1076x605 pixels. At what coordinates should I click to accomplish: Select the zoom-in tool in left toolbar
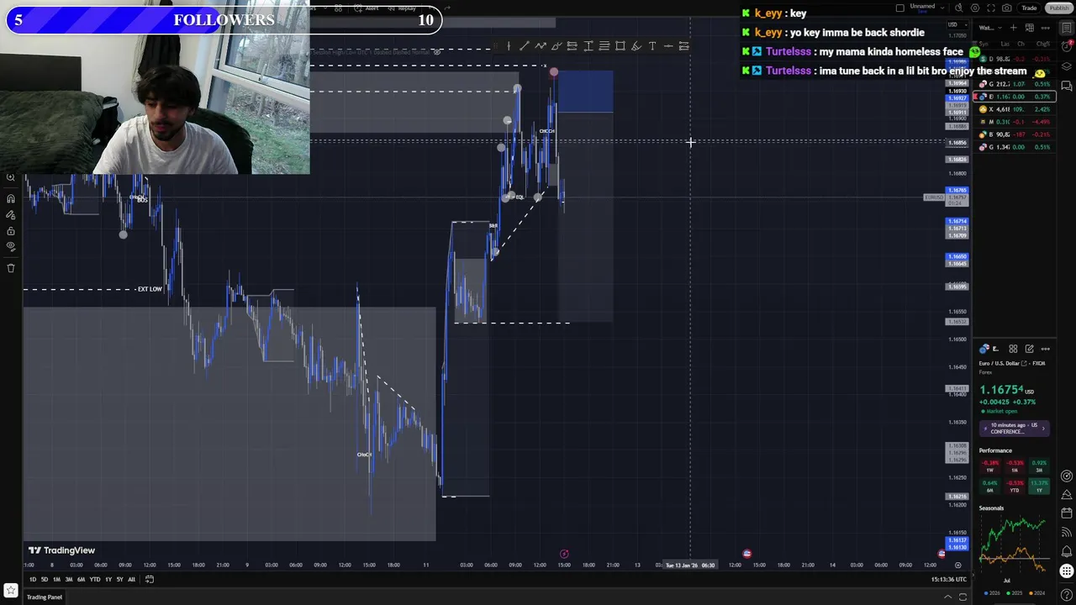(x=11, y=177)
